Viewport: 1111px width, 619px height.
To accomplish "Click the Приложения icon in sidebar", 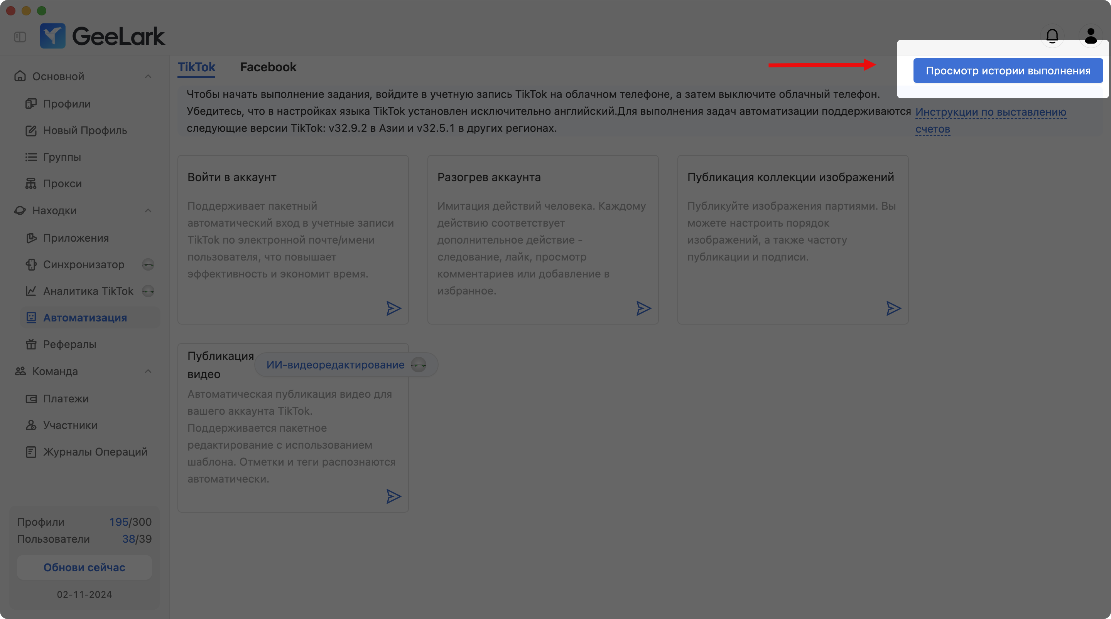I will tap(31, 238).
